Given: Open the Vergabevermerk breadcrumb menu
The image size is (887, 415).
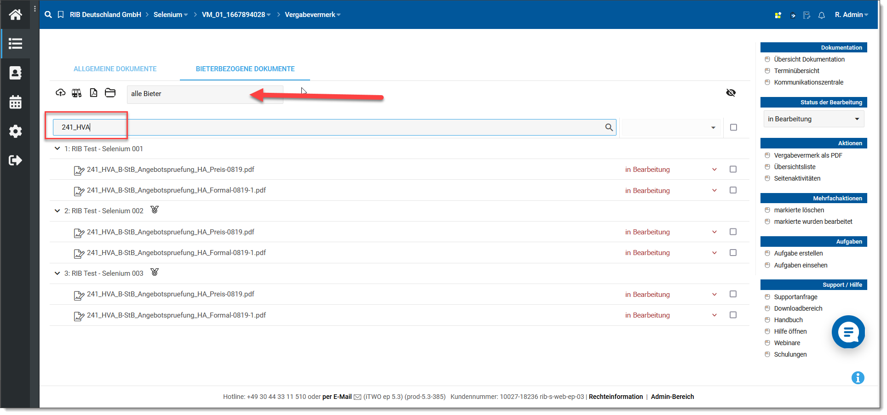Looking at the screenshot, I should 312,15.
